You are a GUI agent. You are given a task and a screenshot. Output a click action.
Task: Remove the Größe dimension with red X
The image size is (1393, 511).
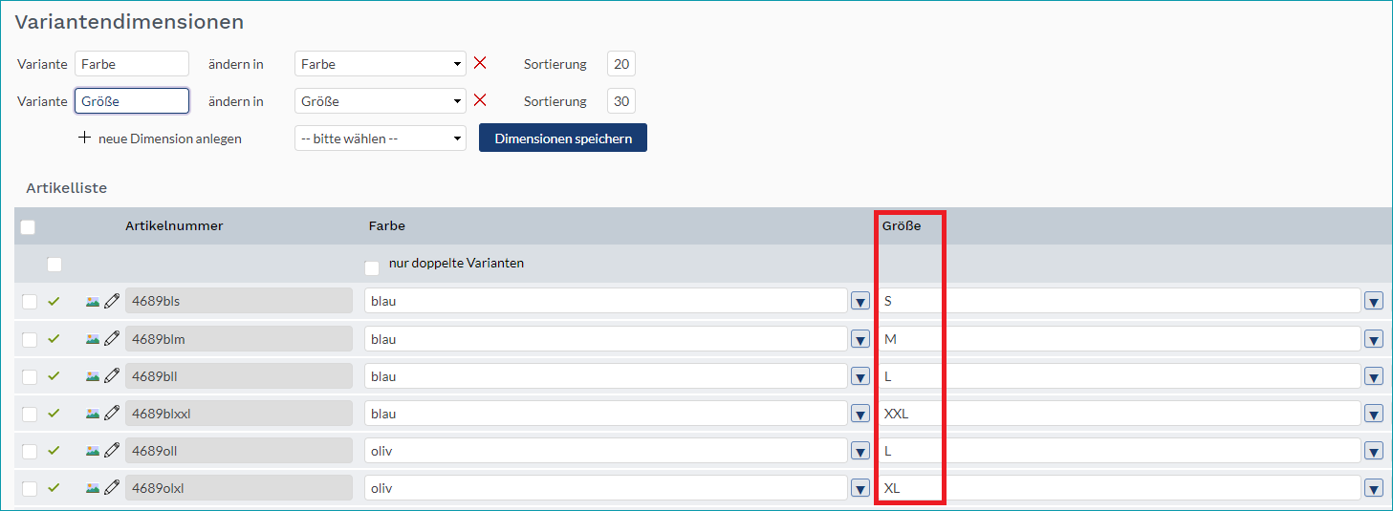[480, 100]
